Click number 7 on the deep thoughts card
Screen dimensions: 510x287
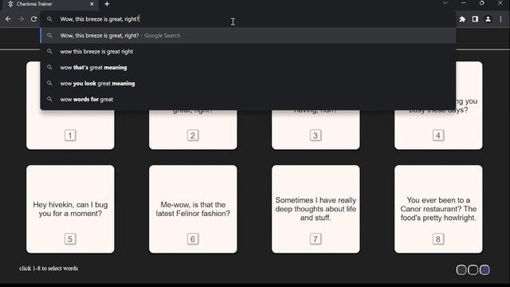(x=316, y=239)
